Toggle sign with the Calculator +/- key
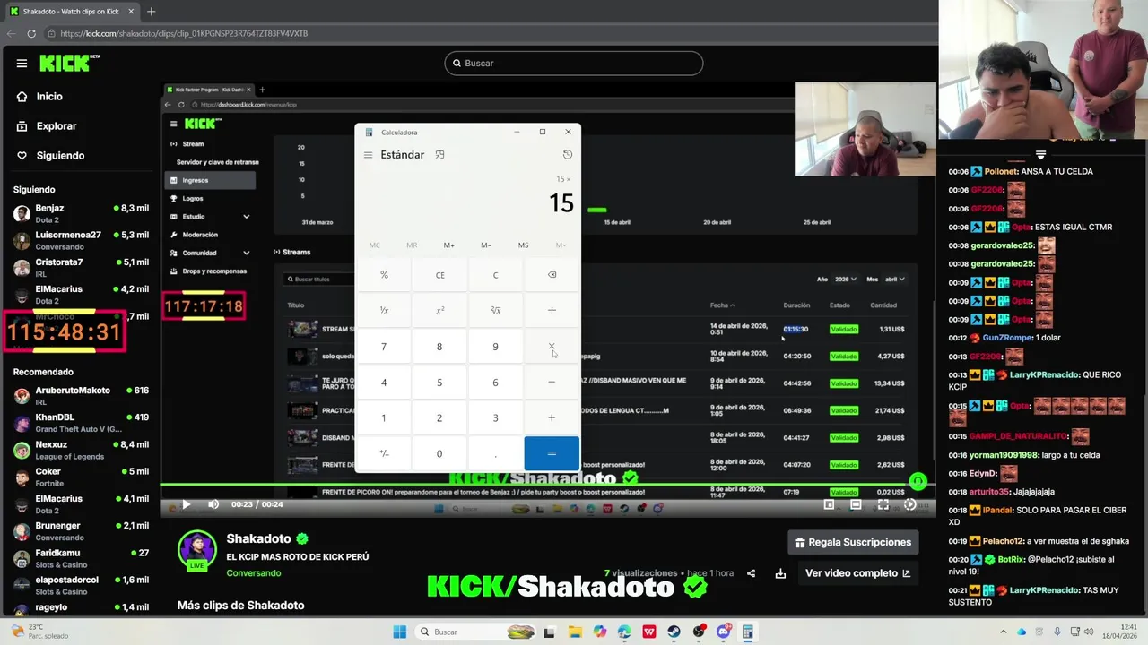Viewport: 1148px width, 645px height. click(x=384, y=453)
